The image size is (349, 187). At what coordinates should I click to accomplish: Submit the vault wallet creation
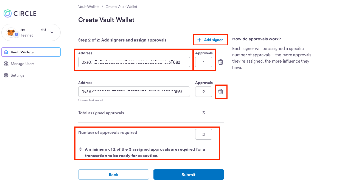pyautogui.click(x=188, y=174)
